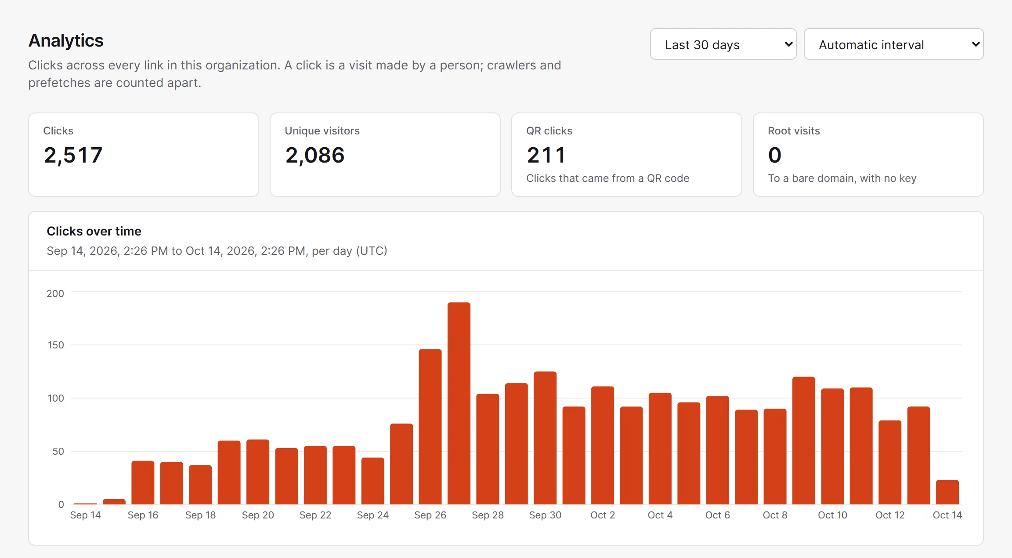This screenshot has width=1012, height=558.
Task: Click the '100' y-axis label
Action: tap(56, 398)
